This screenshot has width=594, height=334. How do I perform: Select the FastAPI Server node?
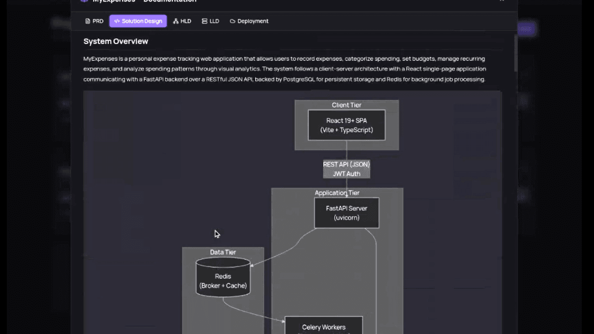(x=346, y=212)
